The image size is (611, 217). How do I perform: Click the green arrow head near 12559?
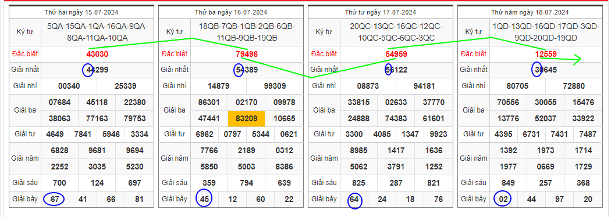(577, 59)
